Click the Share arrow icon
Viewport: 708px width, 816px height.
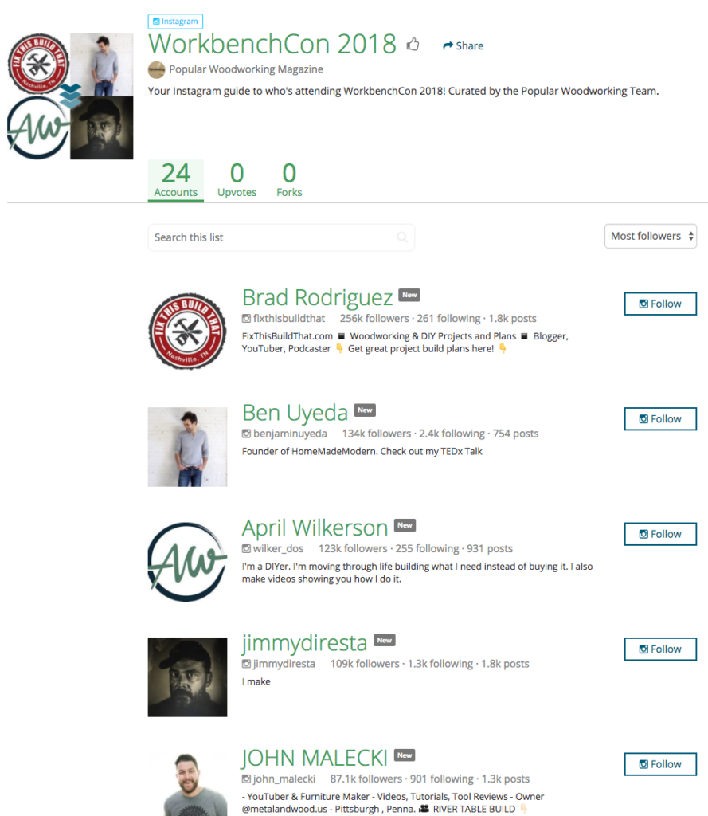[448, 45]
